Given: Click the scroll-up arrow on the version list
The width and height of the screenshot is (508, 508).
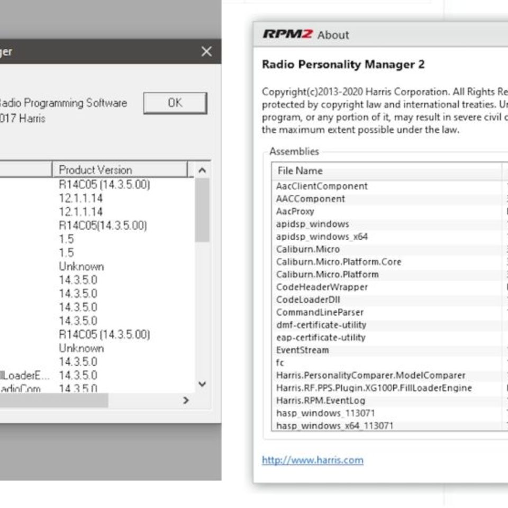Looking at the screenshot, I should [x=203, y=169].
